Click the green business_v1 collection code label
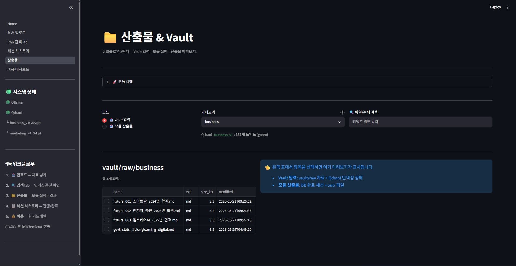516x266 pixels. pos(223,135)
